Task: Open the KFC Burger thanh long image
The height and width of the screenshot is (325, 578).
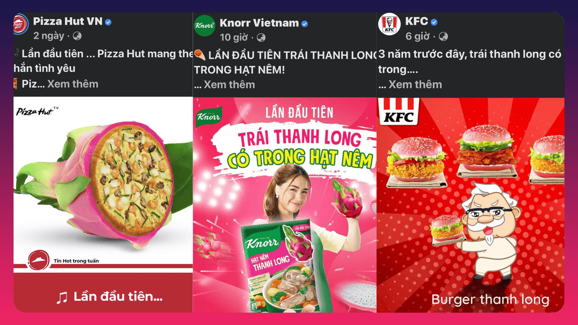Action: pos(470,205)
